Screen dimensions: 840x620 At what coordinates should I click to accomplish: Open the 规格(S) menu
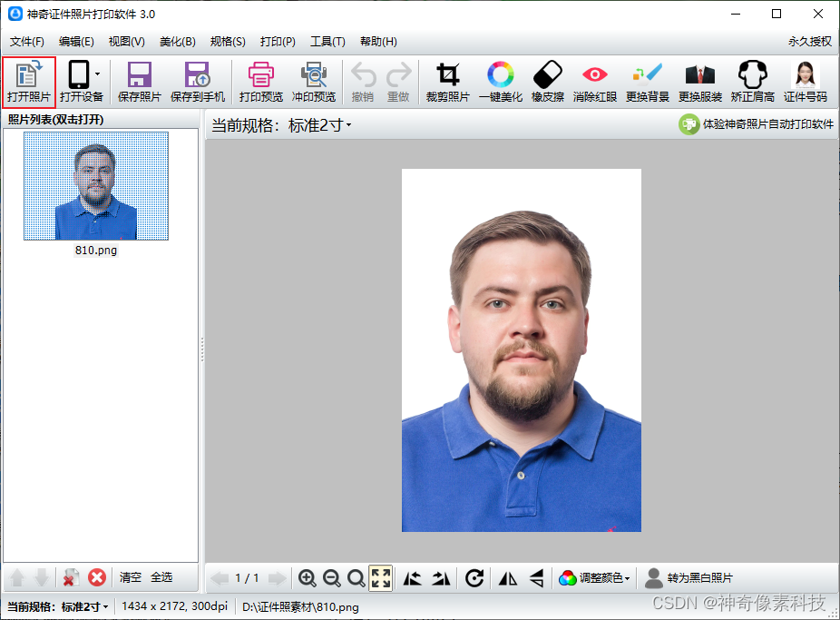(x=228, y=41)
